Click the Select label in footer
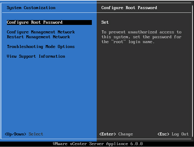Viewport: 194px width, 147px height. [x=36, y=134]
